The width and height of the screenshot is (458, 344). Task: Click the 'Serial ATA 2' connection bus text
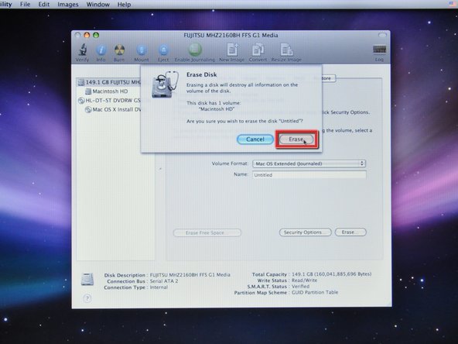click(164, 281)
